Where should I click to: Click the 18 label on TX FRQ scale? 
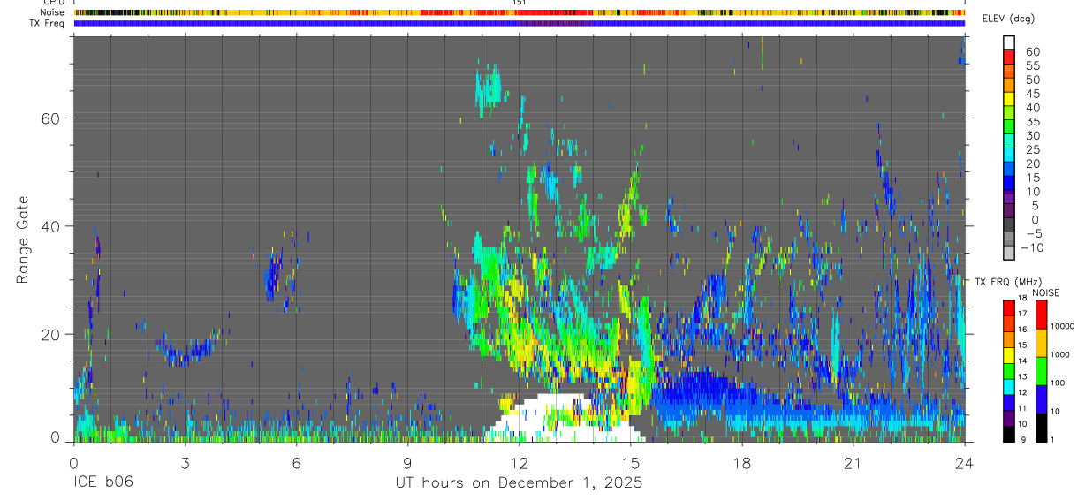click(1021, 299)
